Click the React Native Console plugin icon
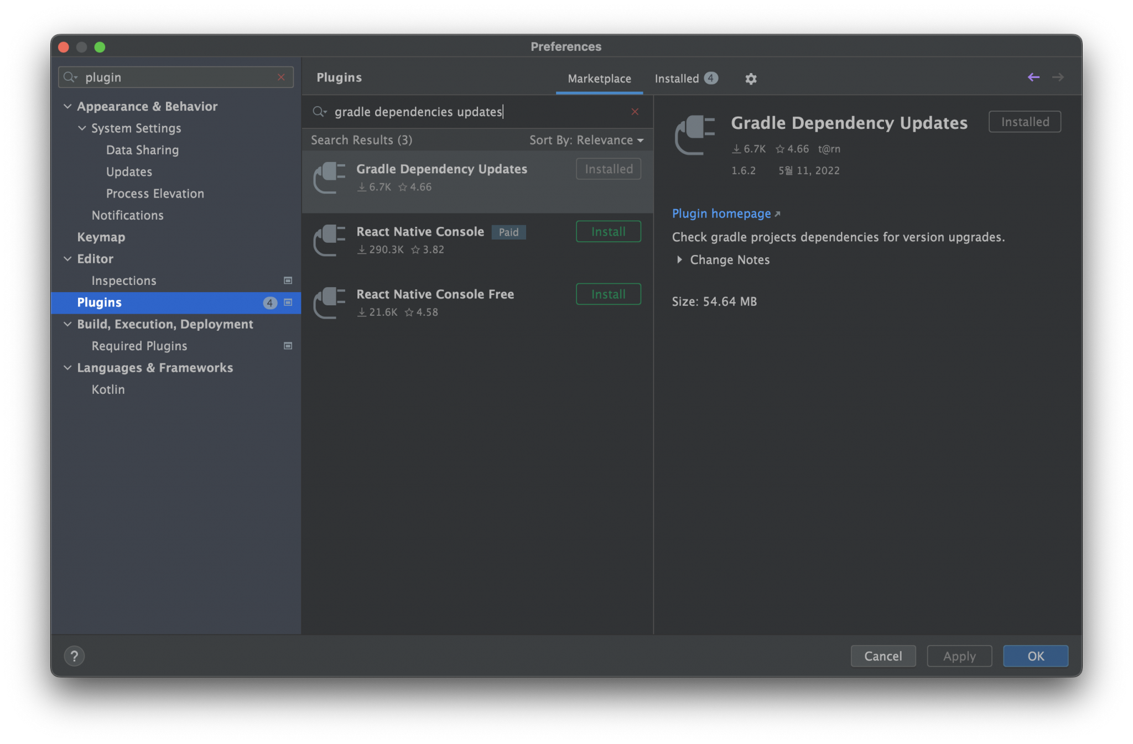 329,240
